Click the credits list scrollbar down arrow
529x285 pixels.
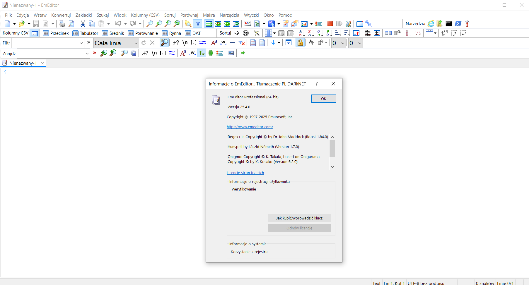point(332,167)
